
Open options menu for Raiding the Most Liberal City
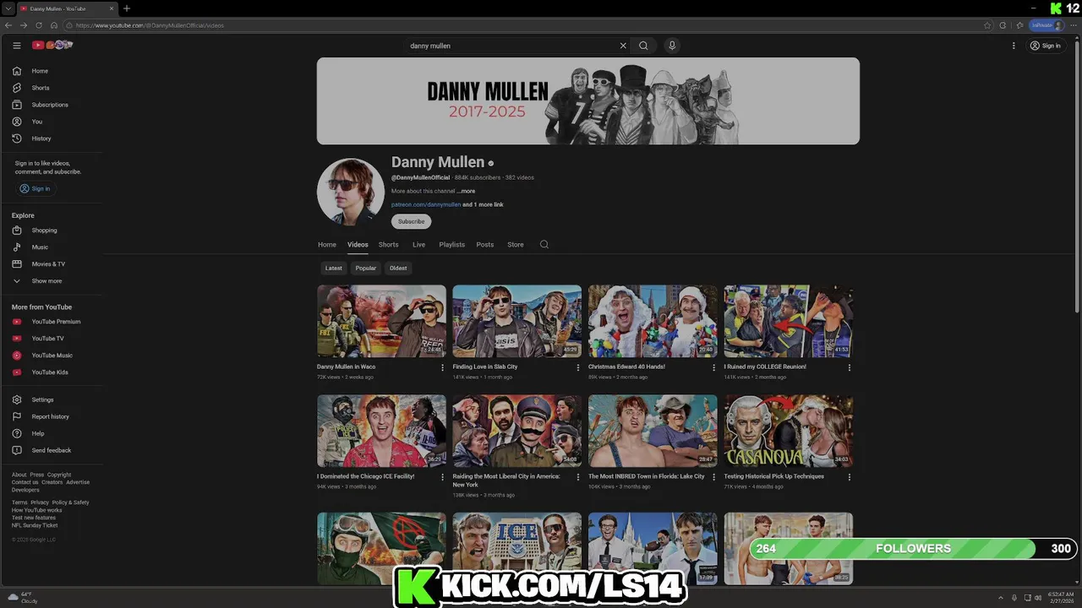[578, 477]
